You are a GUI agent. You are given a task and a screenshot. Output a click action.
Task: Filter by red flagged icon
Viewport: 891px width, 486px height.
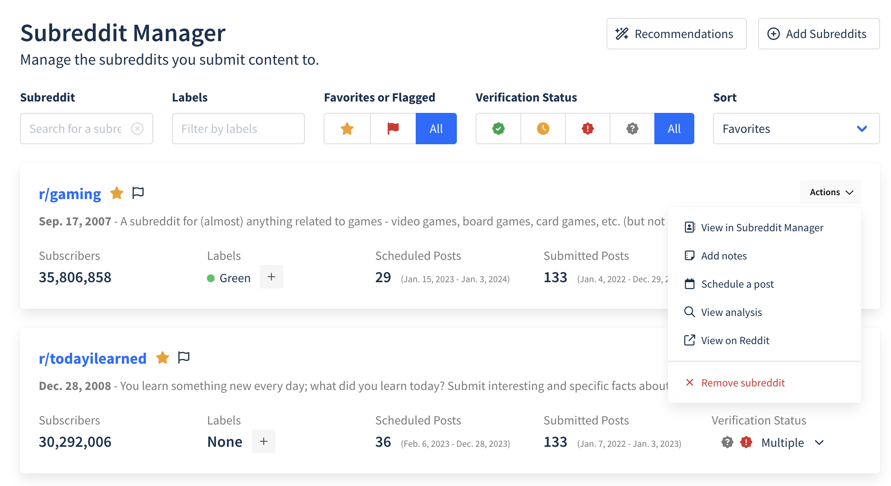coord(393,129)
